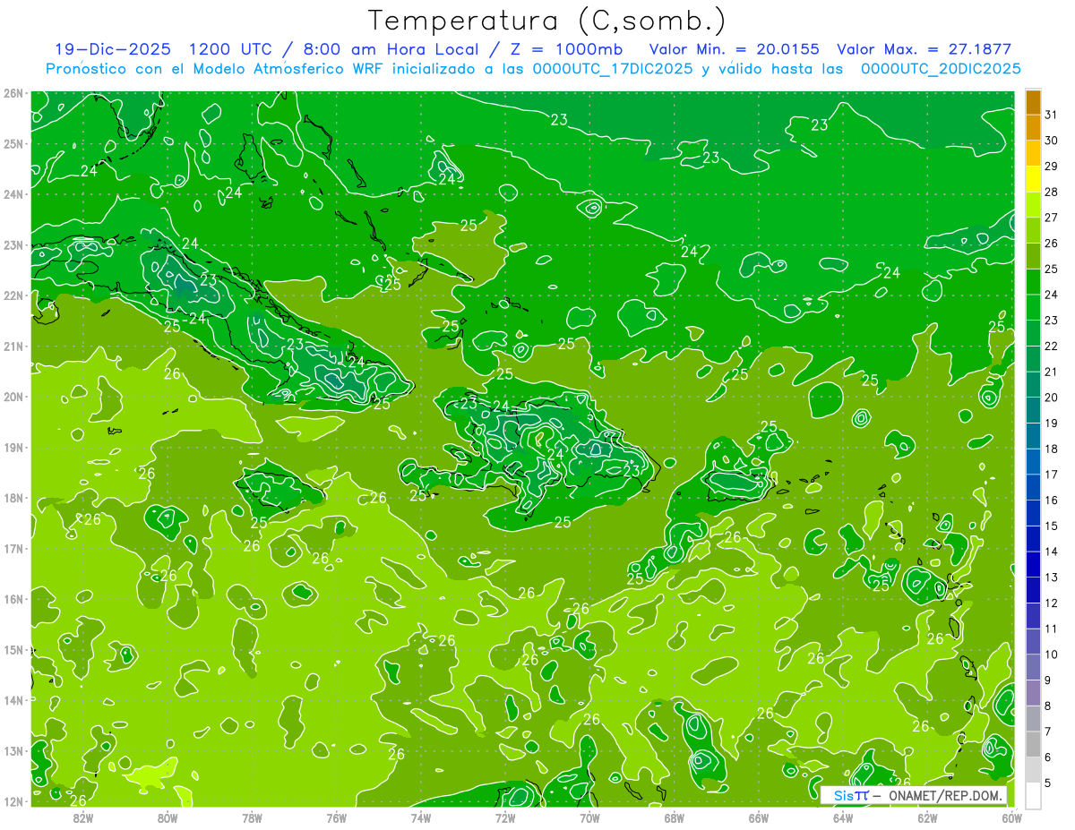1075x830 pixels.
Task: Click the 26N latitude axis label
Action: pyautogui.click(x=13, y=93)
